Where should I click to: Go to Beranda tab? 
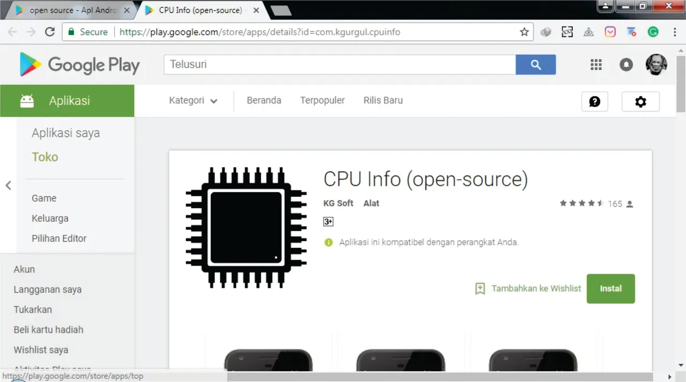264,100
